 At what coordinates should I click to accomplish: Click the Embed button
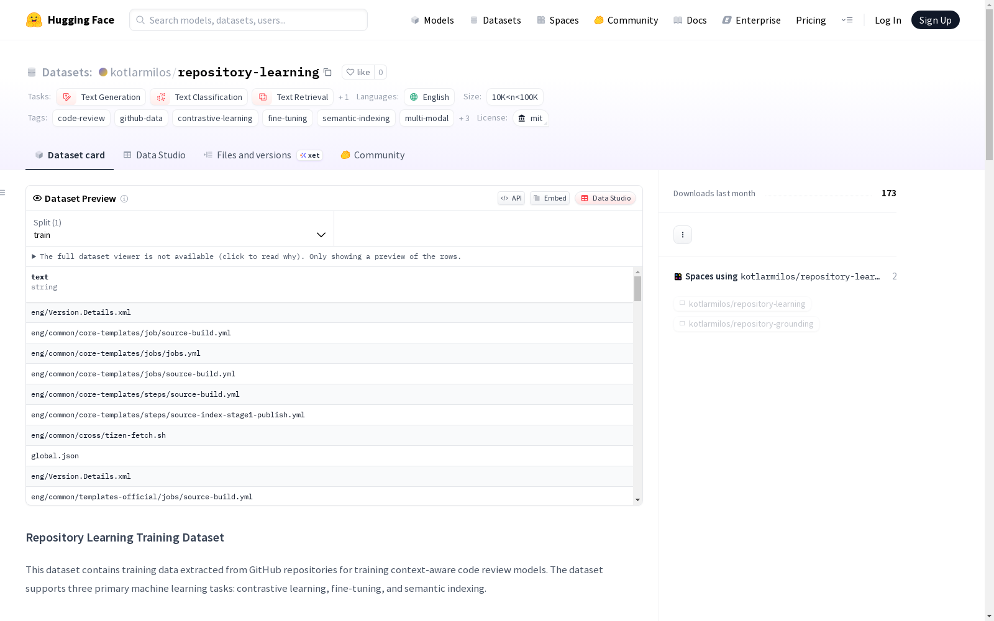pyautogui.click(x=550, y=198)
